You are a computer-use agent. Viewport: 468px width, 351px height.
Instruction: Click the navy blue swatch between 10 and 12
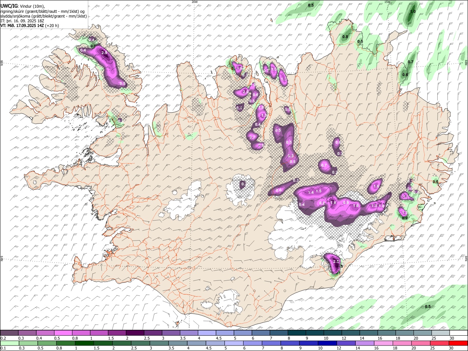tap(327, 343)
